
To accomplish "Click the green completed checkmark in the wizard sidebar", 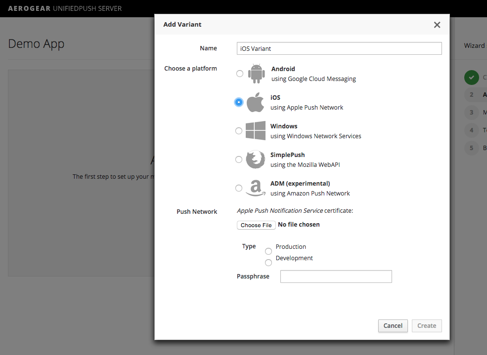I will click(472, 78).
